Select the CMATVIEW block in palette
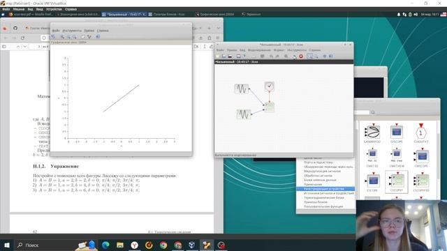 [x=397, y=158]
